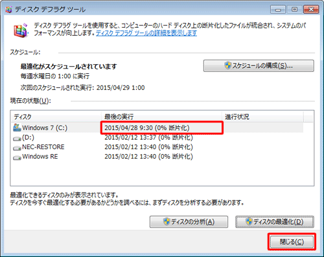Select Windows 7 (C:) row
Image resolution: width=324 pixels, height=257 pixels.
pyautogui.click(x=157, y=128)
